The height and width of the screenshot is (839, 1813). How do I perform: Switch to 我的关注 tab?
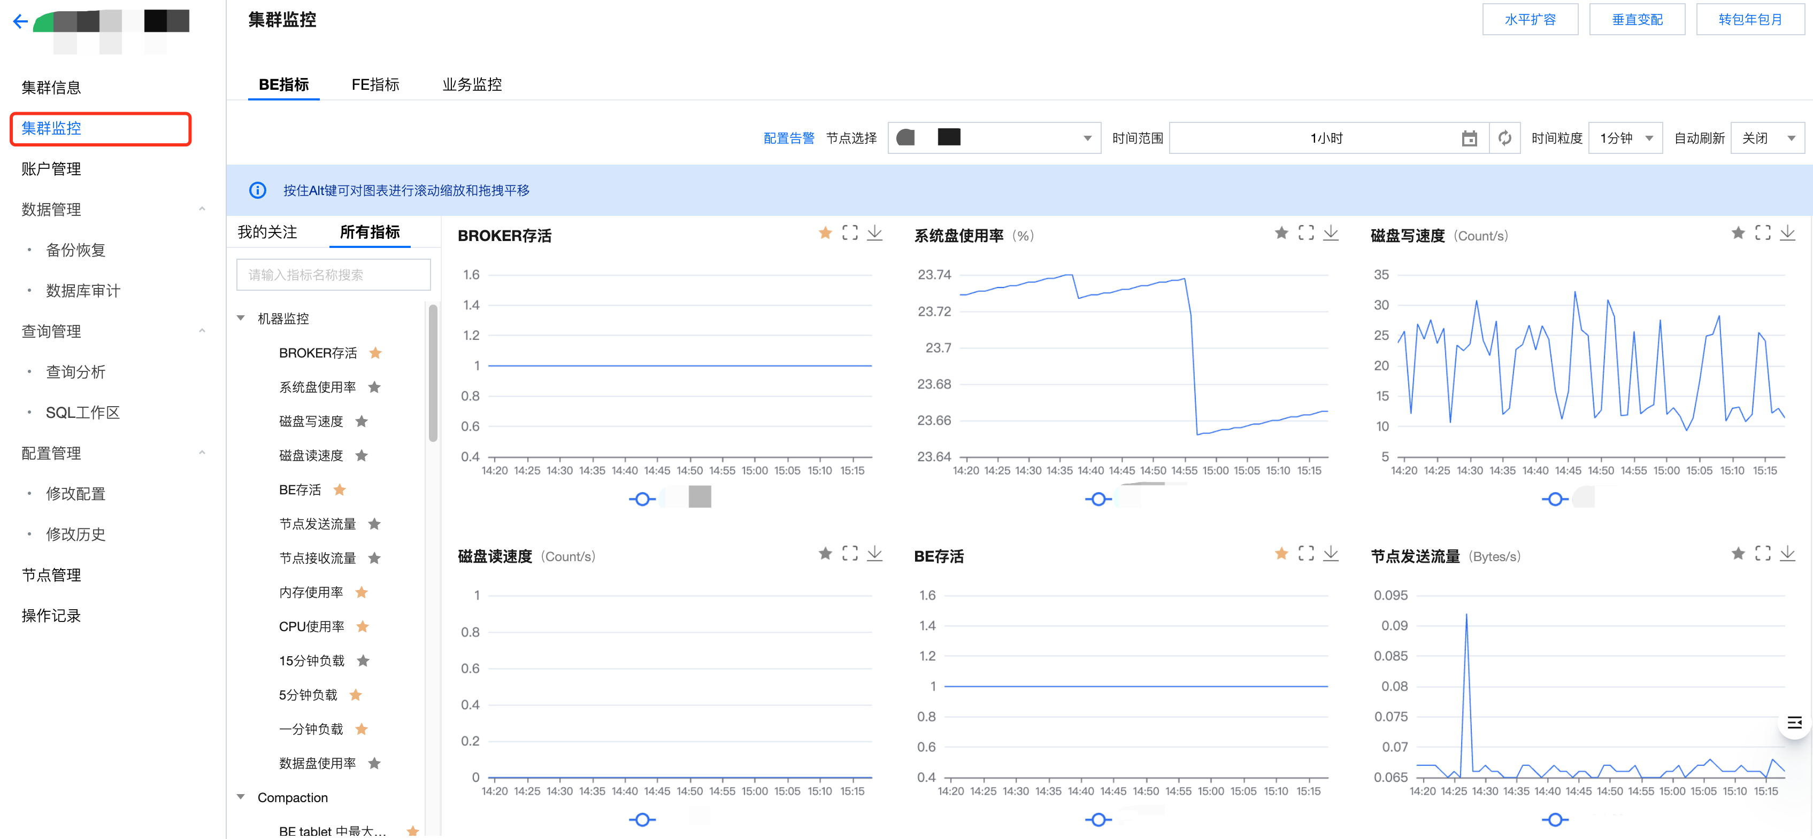point(267,232)
